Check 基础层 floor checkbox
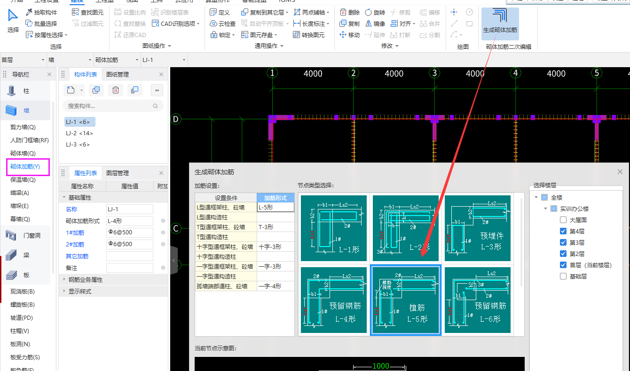This screenshot has height=371, width=630. (x=563, y=276)
